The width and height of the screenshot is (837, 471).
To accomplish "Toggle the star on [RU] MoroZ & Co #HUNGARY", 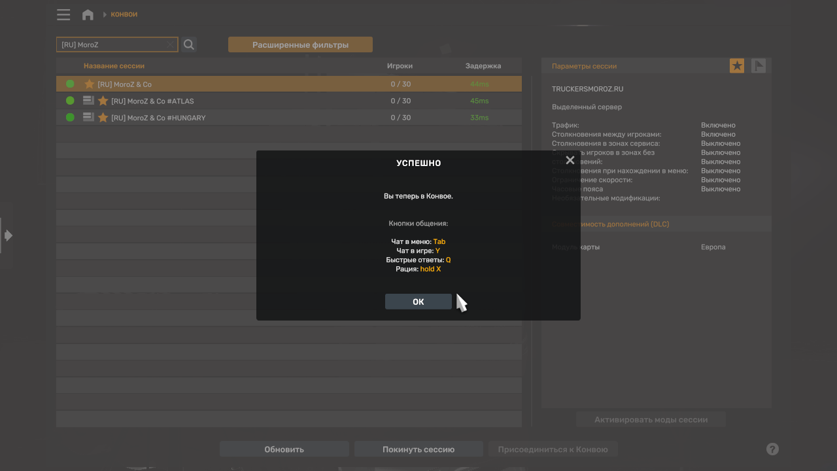I will [x=103, y=118].
